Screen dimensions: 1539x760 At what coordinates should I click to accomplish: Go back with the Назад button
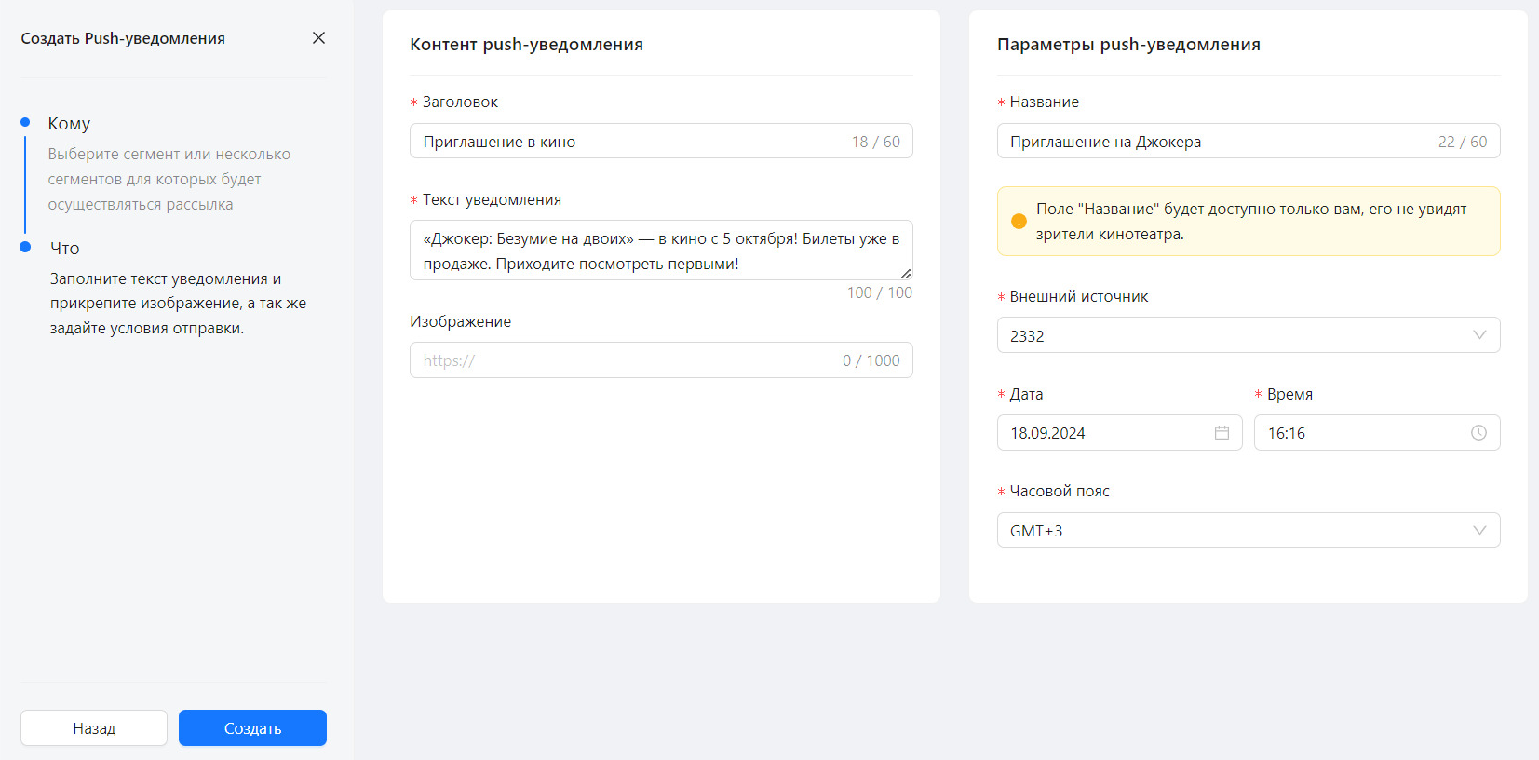94,728
